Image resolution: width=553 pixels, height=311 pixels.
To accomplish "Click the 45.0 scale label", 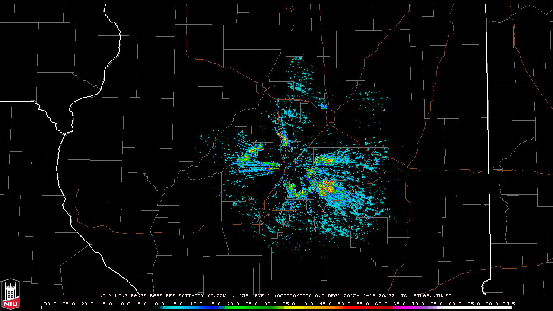I will (x=326, y=304).
